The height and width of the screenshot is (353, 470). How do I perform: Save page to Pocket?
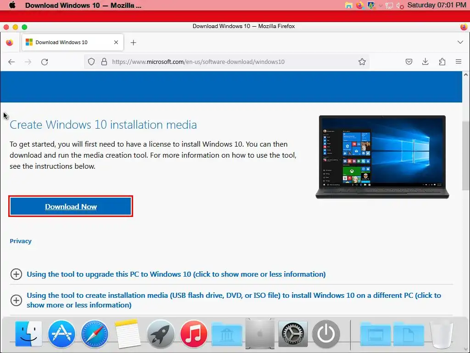tap(409, 62)
